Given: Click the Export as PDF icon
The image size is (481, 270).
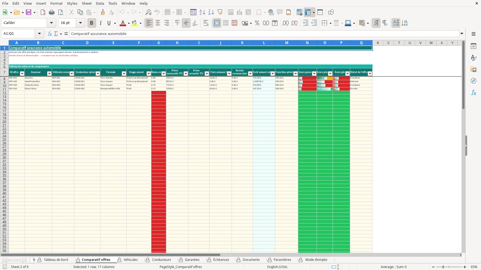Looking at the screenshot, I should [43, 12].
